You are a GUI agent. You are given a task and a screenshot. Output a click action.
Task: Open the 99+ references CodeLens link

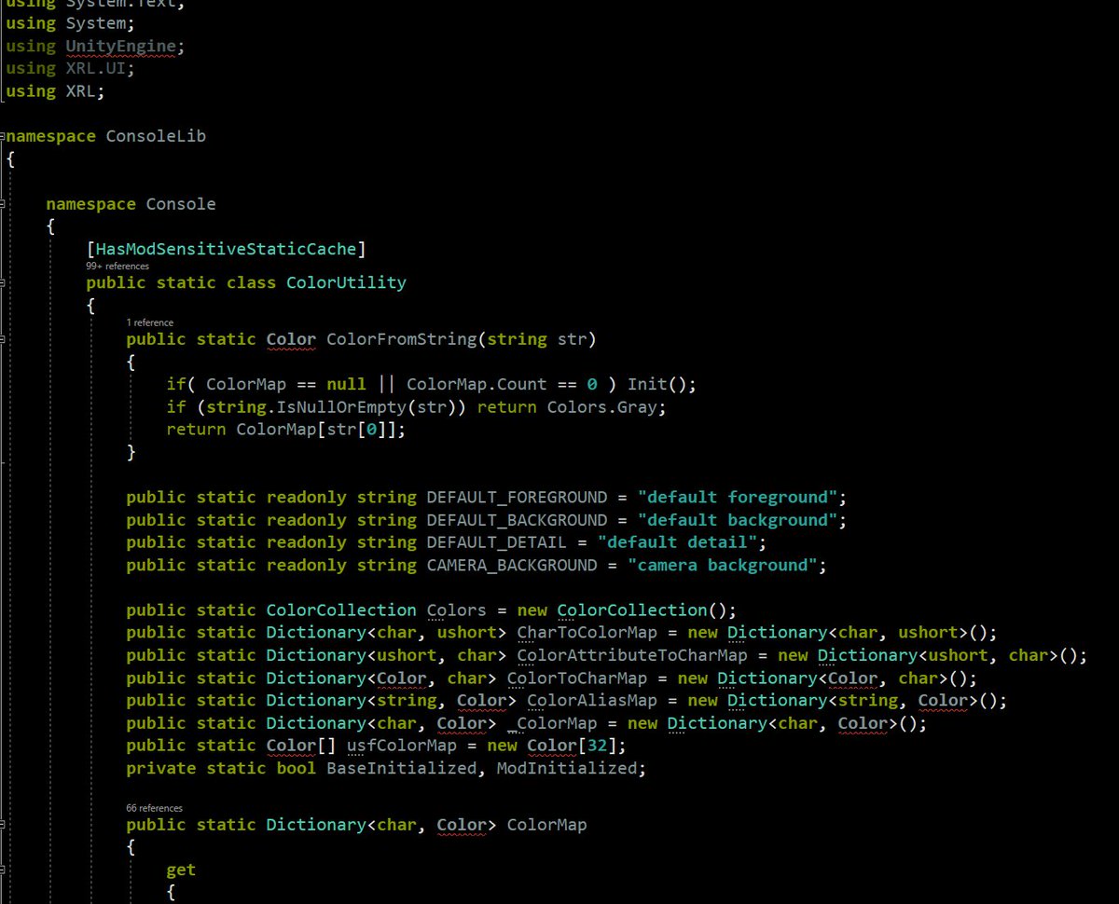click(x=117, y=266)
